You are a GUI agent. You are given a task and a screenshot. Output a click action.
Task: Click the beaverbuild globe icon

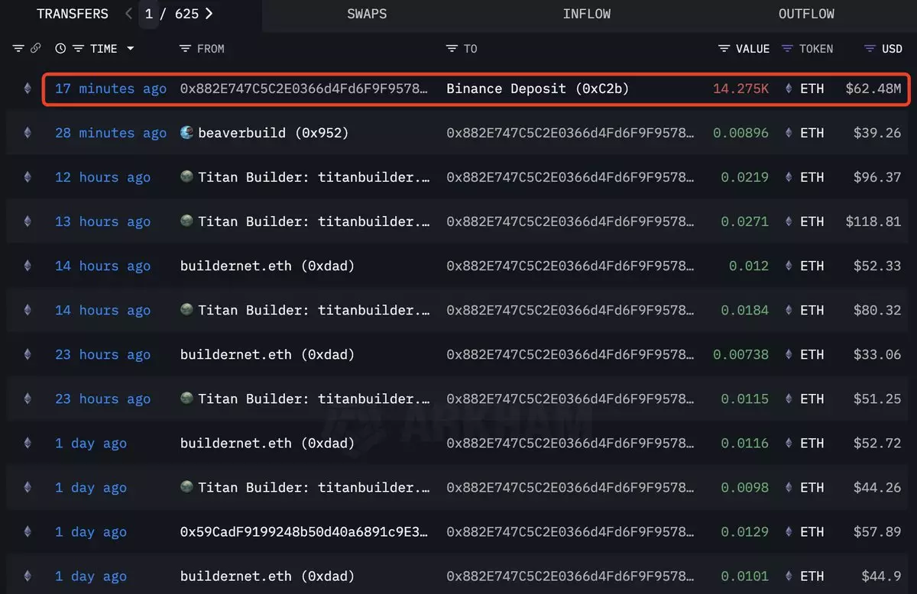pyautogui.click(x=186, y=133)
